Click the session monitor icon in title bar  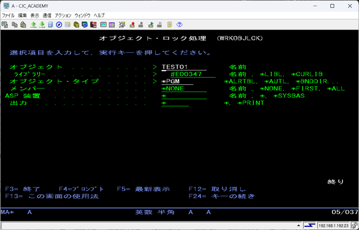click(x=6, y=6)
